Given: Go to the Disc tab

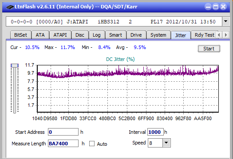Looking at the screenshot, I should pos(80,35).
